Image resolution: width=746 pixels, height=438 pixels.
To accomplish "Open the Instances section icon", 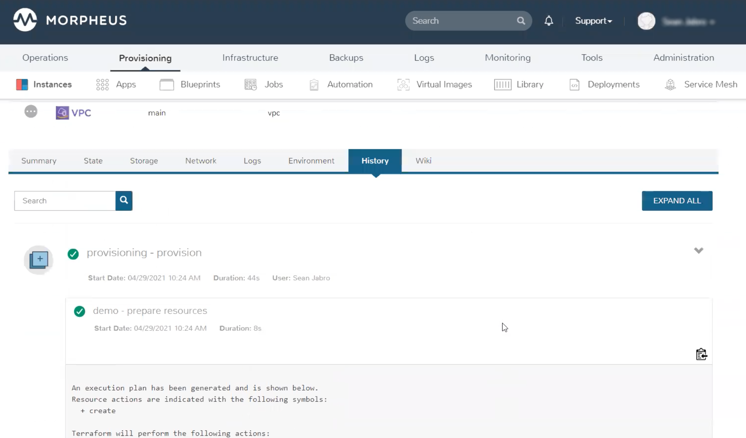I will tap(22, 85).
